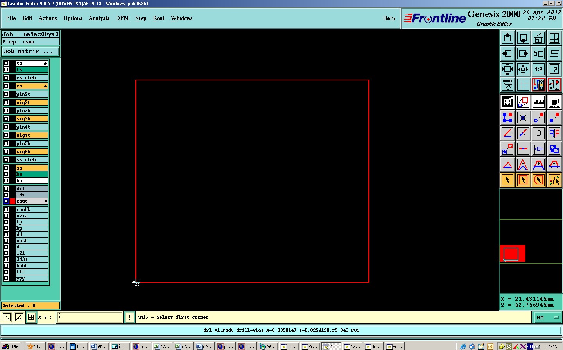Toggle display checkbox for layer sig3b

[6, 119]
